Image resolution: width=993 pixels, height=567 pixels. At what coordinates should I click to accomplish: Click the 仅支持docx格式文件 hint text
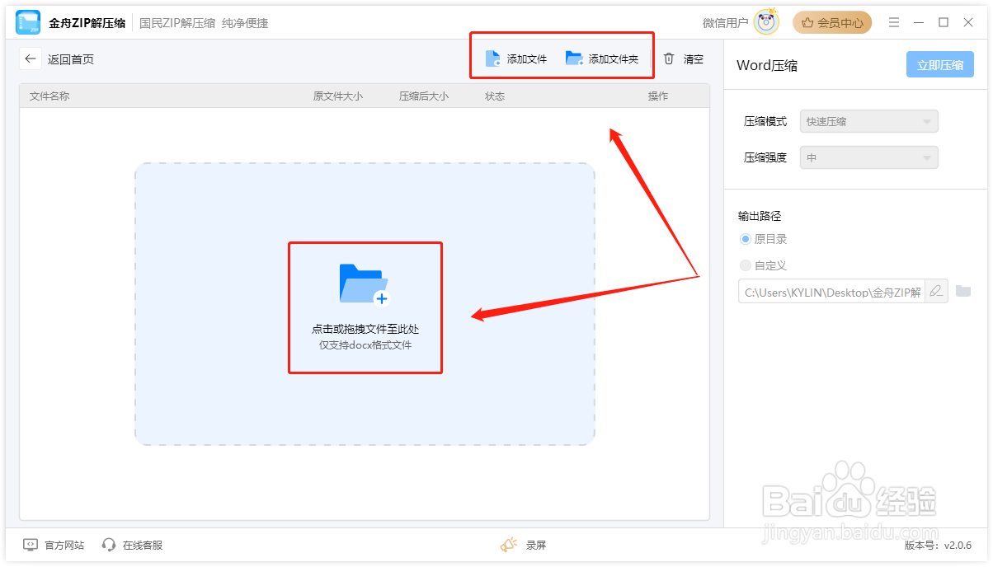coord(365,344)
